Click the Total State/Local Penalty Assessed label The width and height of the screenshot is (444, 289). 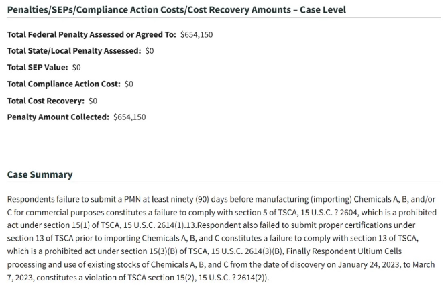[x=74, y=51]
